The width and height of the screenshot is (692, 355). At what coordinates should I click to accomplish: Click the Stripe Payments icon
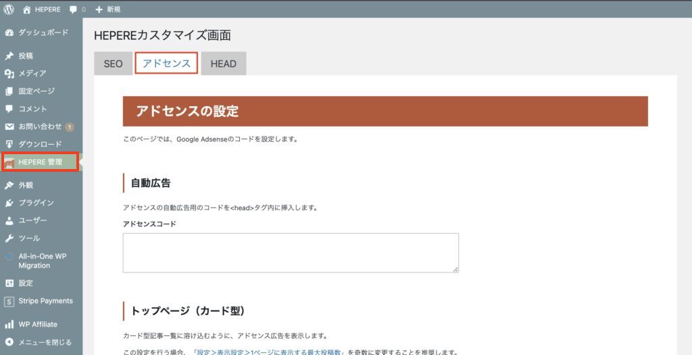9,301
